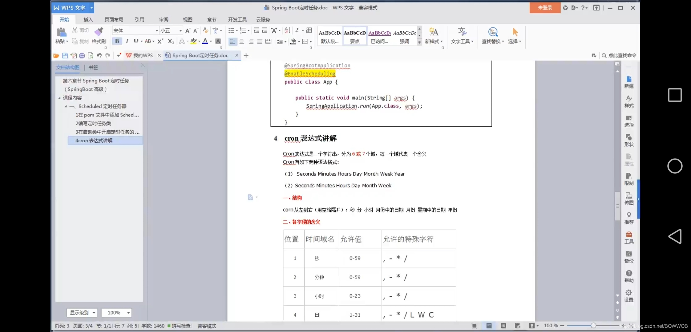Screen dimensions: 691x332
Task: Open the WPS 文字 application menu
Action: point(73,8)
